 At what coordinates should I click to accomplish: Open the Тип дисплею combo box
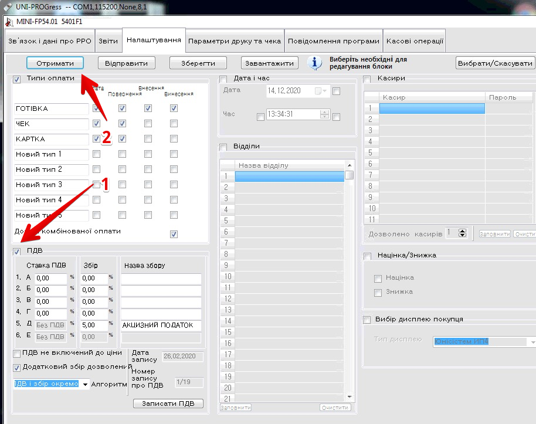(x=532, y=341)
